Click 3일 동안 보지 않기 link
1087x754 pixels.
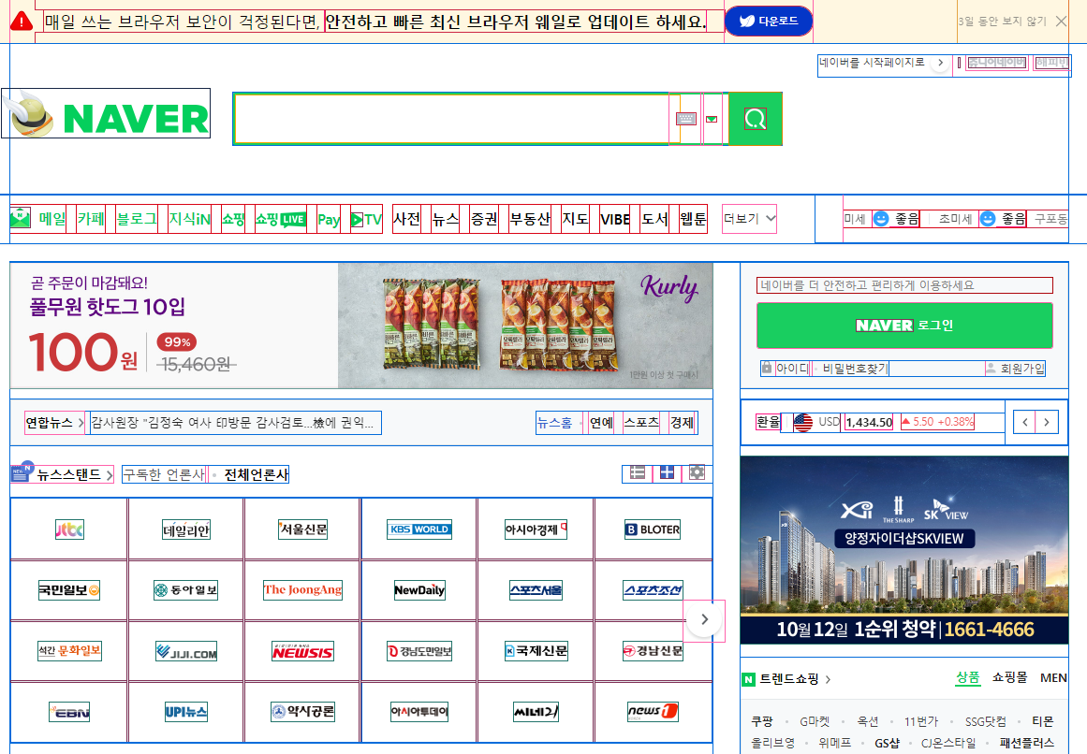point(1002,22)
